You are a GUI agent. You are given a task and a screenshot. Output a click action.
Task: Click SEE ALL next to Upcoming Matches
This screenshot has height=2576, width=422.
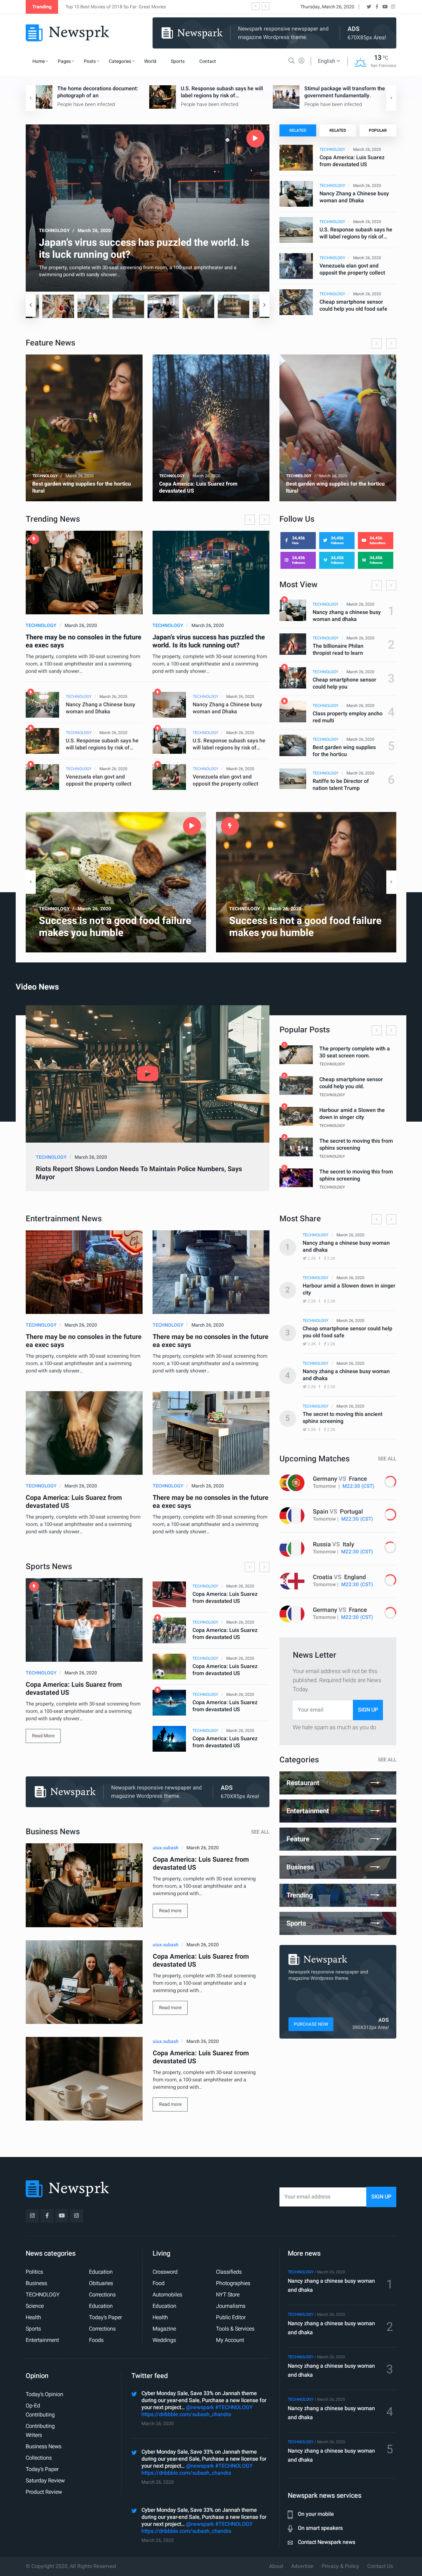coord(387,1459)
